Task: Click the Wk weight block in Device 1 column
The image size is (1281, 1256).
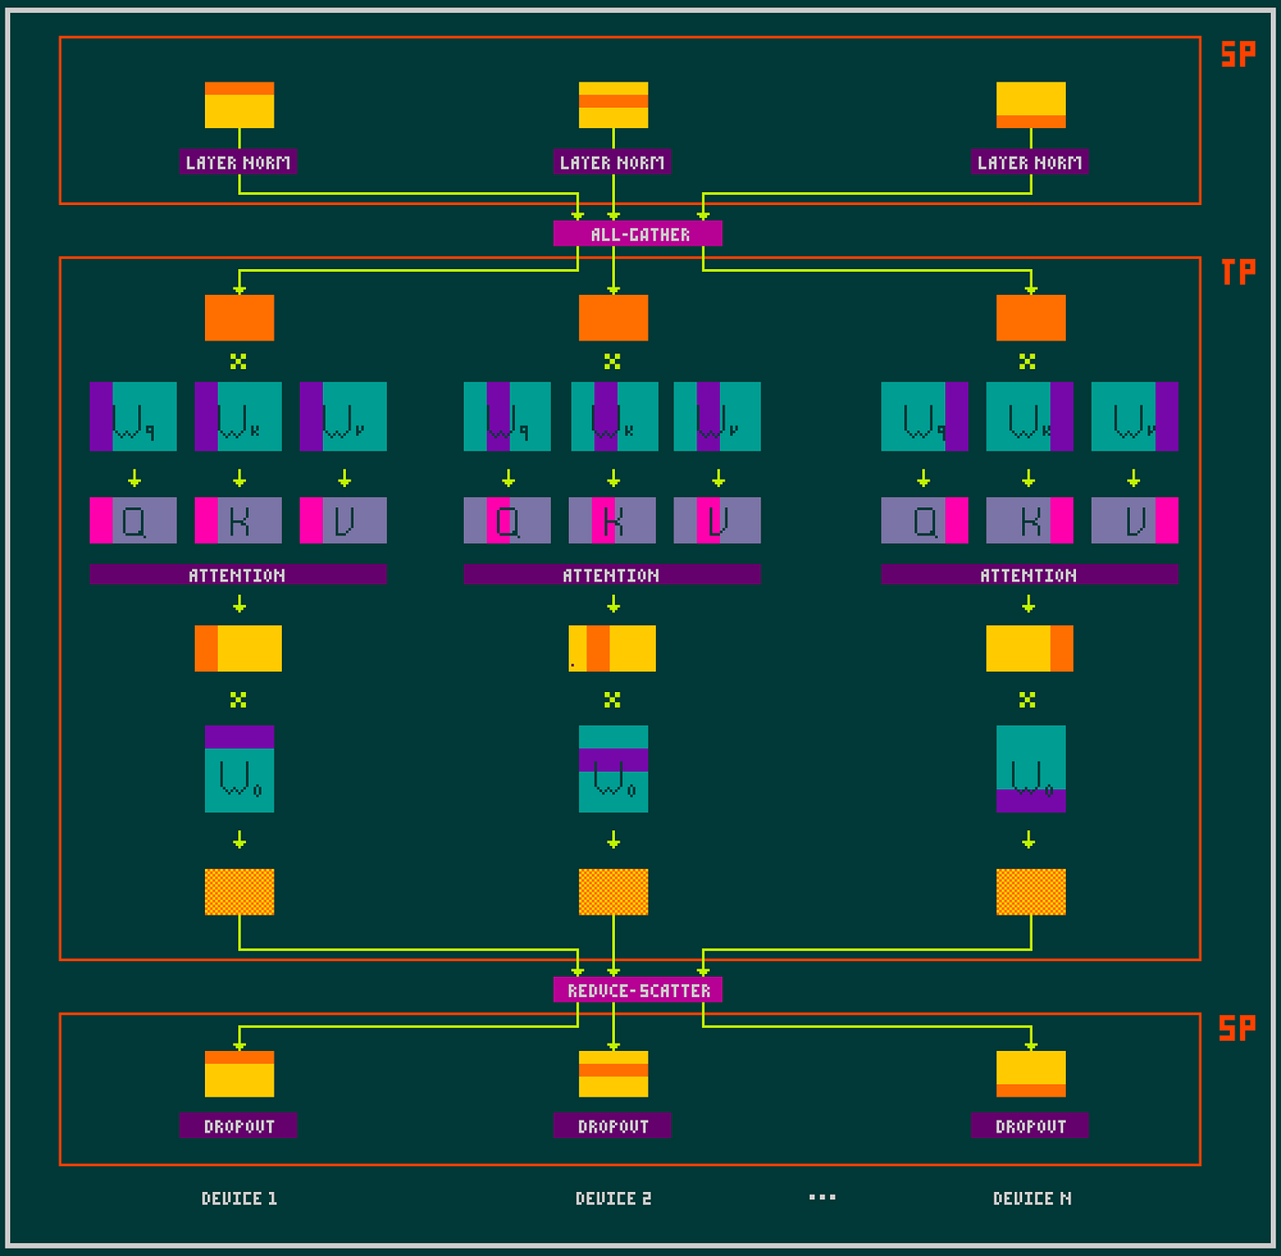Action: 238,417
